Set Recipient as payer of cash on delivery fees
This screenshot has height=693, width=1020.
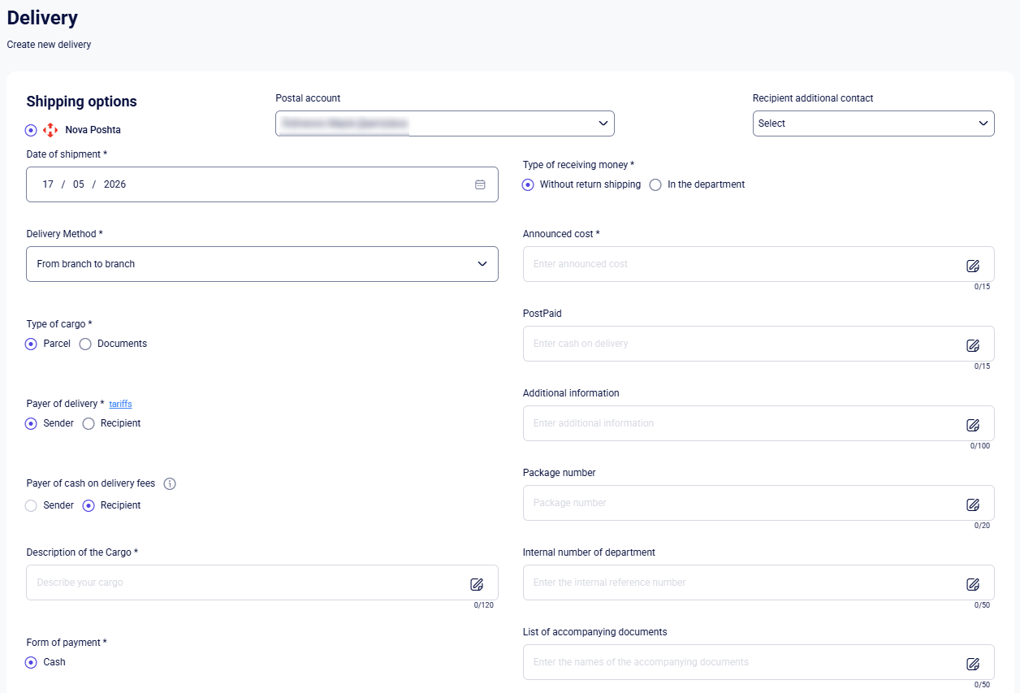[x=89, y=505]
